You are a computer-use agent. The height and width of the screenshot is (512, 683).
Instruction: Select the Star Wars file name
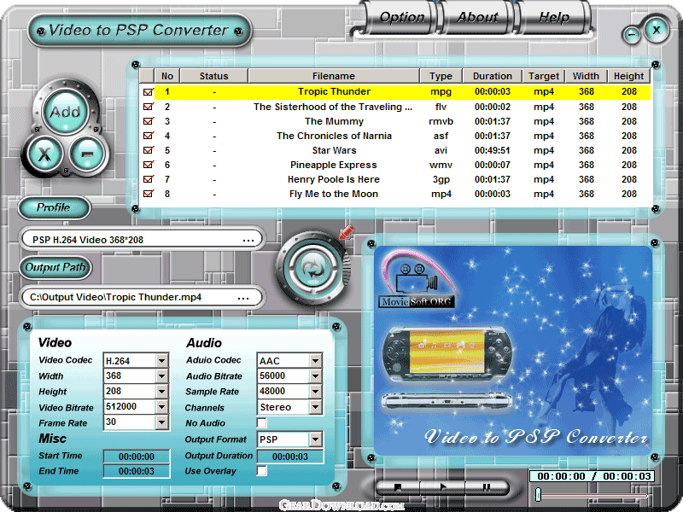(334, 151)
